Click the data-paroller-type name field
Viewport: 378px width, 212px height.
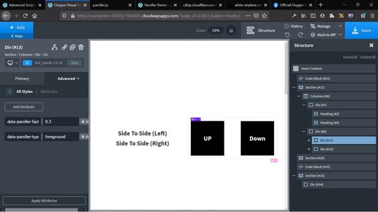click(23, 137)
